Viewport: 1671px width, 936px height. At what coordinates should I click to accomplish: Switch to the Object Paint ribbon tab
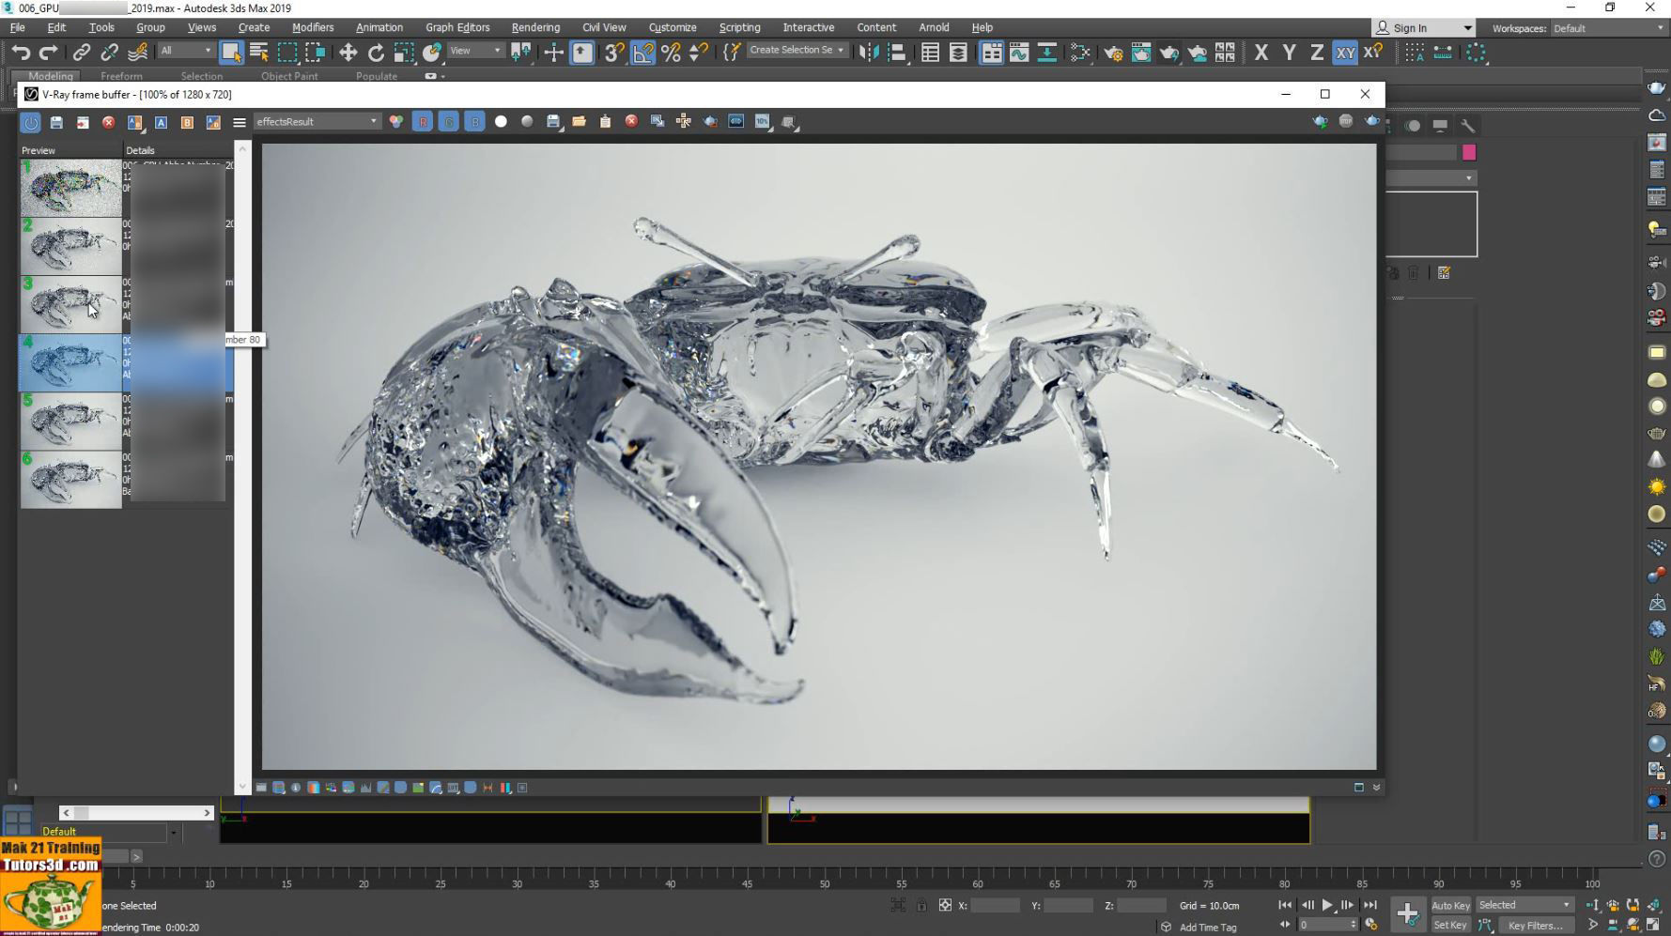289,76
